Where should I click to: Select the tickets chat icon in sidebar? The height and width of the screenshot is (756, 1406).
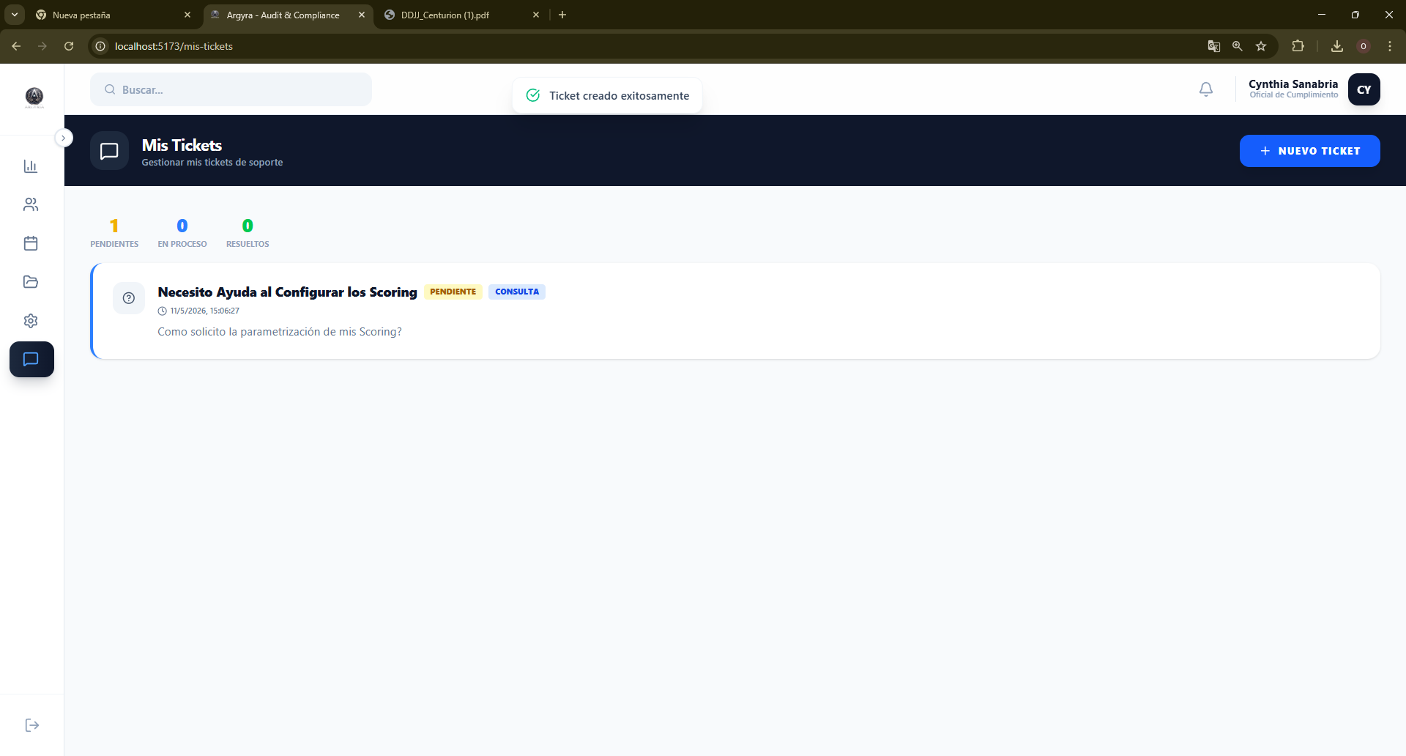pos(31,359)
